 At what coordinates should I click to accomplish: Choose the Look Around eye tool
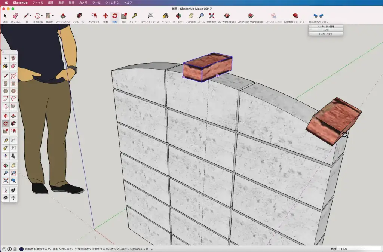(6, 198)
